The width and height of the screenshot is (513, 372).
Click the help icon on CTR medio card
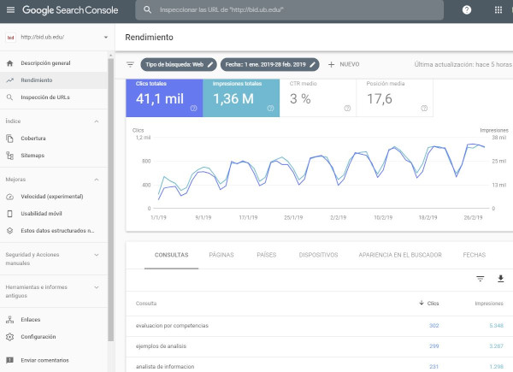[347, 109]
